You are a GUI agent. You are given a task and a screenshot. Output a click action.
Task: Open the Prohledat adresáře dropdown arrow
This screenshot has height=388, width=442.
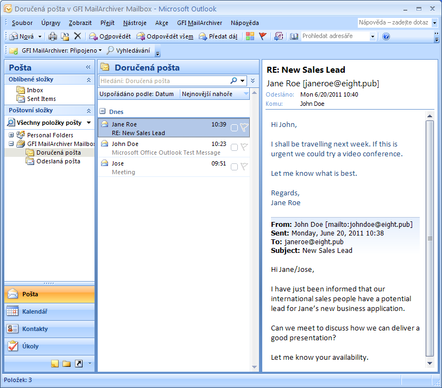point(372,36)
